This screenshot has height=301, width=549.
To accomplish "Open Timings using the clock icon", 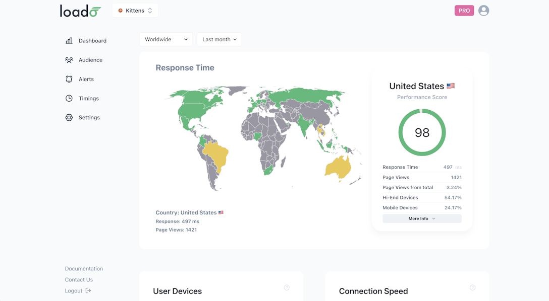I will click(x=69, y=98).
